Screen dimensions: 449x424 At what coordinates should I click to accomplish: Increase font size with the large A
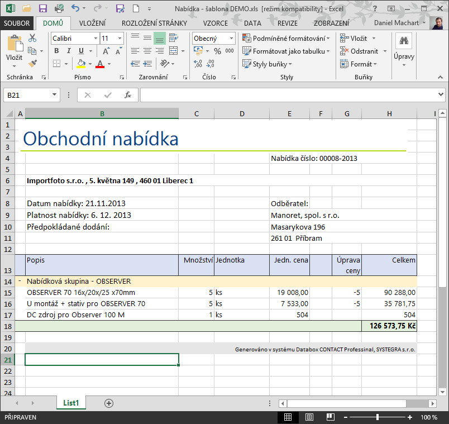click(x=106, y=51)
